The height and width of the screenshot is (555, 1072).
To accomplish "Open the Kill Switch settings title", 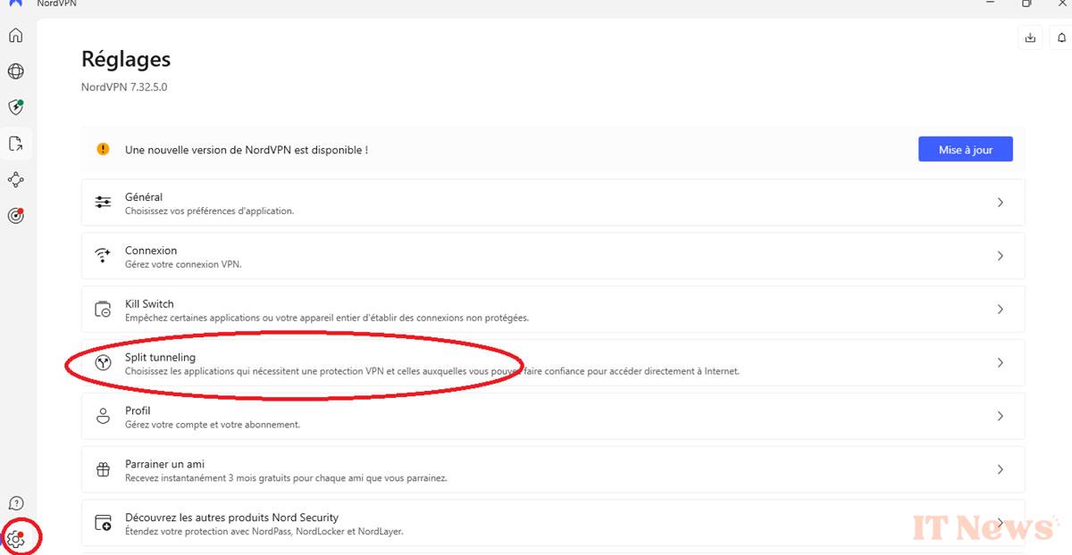I will pos(149,304).
